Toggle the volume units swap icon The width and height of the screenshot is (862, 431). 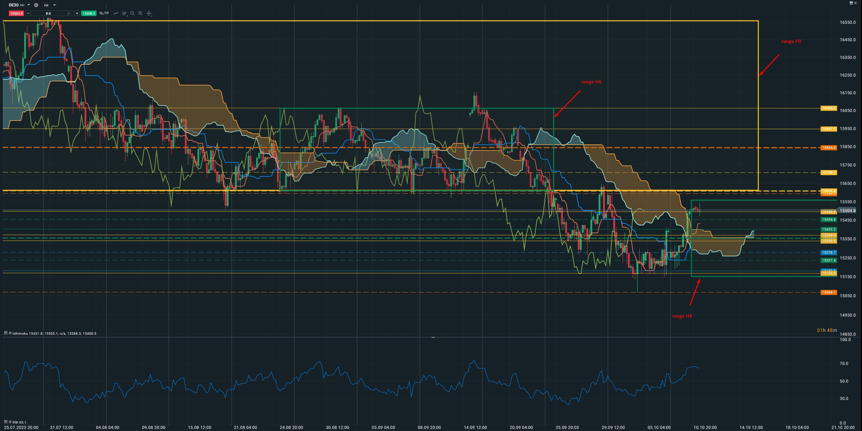coord(69,13)
